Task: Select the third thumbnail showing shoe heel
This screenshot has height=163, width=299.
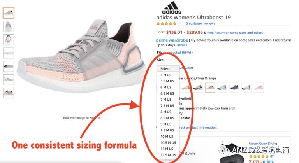Action: (9, 40)
